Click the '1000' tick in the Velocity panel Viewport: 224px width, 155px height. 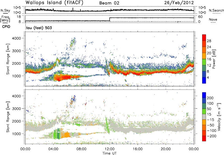[16, 134]
